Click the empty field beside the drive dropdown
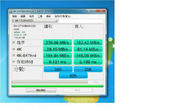Screen dimensions: 178x111 (81, 21)
